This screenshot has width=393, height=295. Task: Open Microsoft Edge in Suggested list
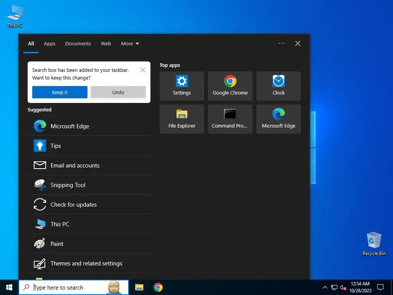pos(89,126)
